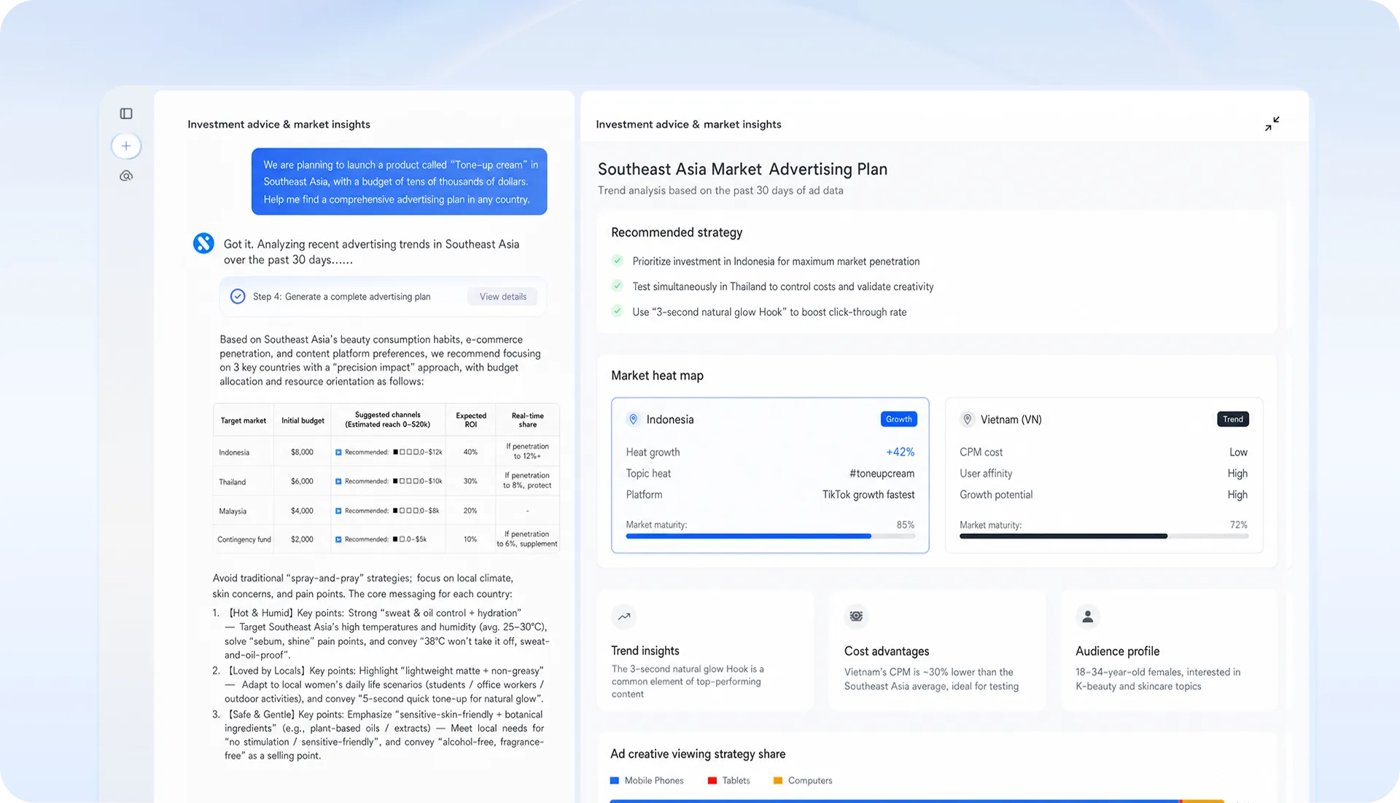This screenshot has width=1400, height=803.
Task: Click the +42% heat growth value
Action: pyautogui.click(x=900, y=453)
